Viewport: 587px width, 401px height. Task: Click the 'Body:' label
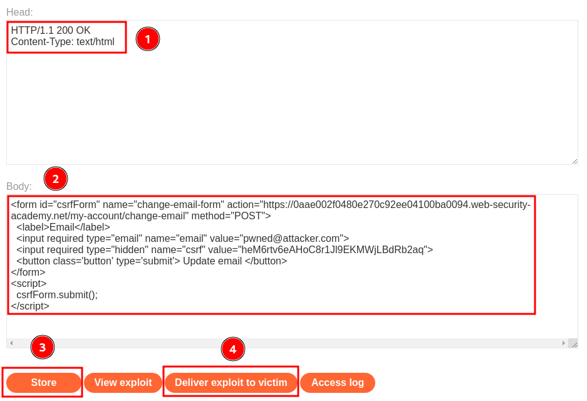point(19,186)
